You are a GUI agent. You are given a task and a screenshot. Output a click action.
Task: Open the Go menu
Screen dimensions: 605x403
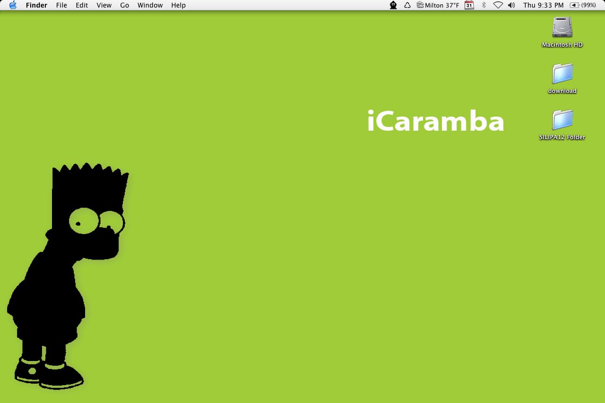[125, 5]
